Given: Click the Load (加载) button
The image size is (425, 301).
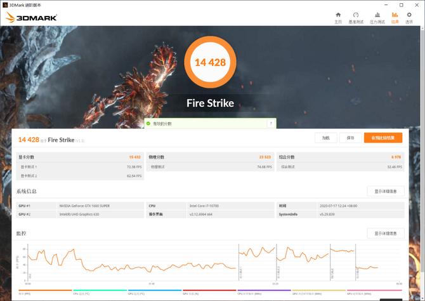Looking at the screenshot, I should 326,138.
